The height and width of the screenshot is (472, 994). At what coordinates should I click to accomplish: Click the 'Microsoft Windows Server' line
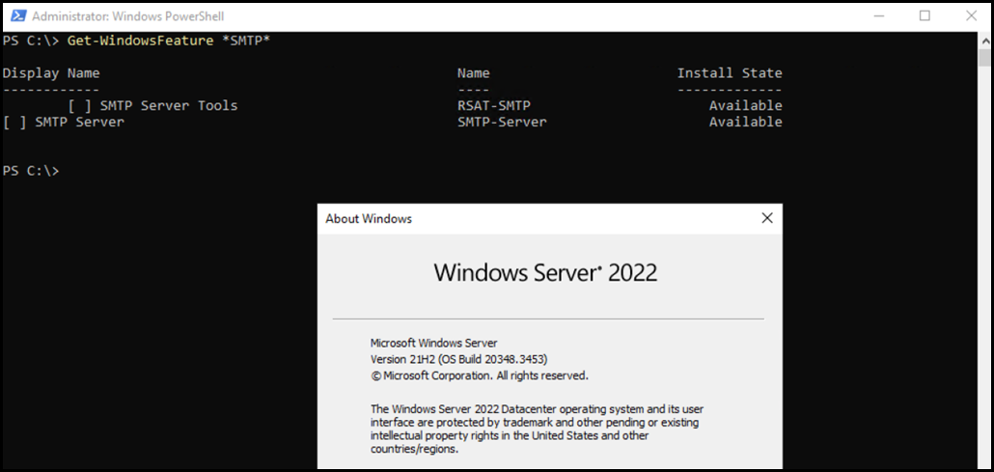tap(434, 344)
